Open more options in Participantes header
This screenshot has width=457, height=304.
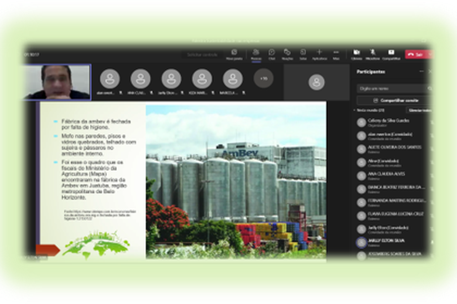(422, 71)
